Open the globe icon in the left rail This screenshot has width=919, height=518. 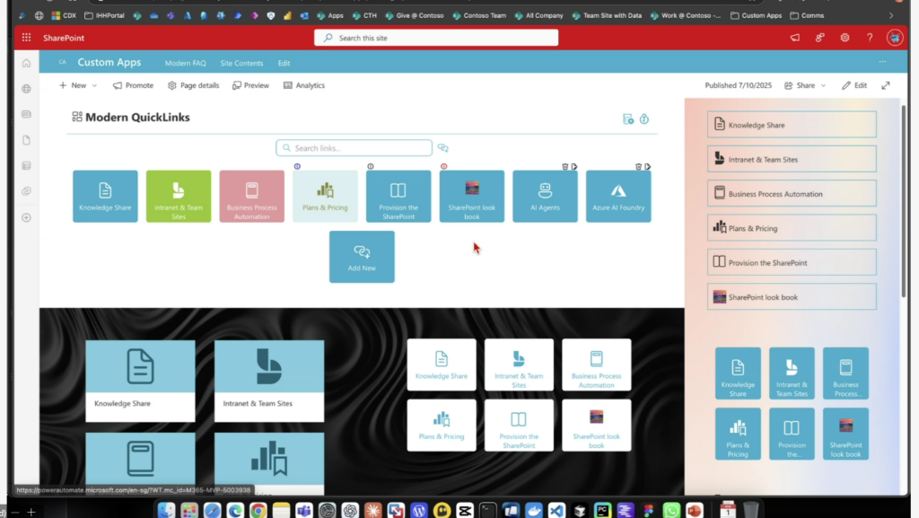click(x=26, y=89)
